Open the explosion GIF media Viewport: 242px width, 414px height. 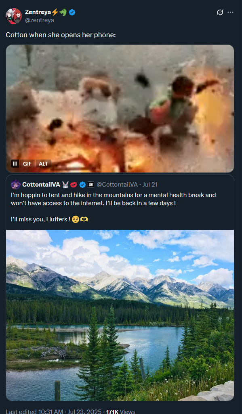point(120,109)
